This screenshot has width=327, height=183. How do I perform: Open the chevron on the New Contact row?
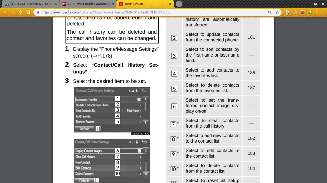[140, 162]
